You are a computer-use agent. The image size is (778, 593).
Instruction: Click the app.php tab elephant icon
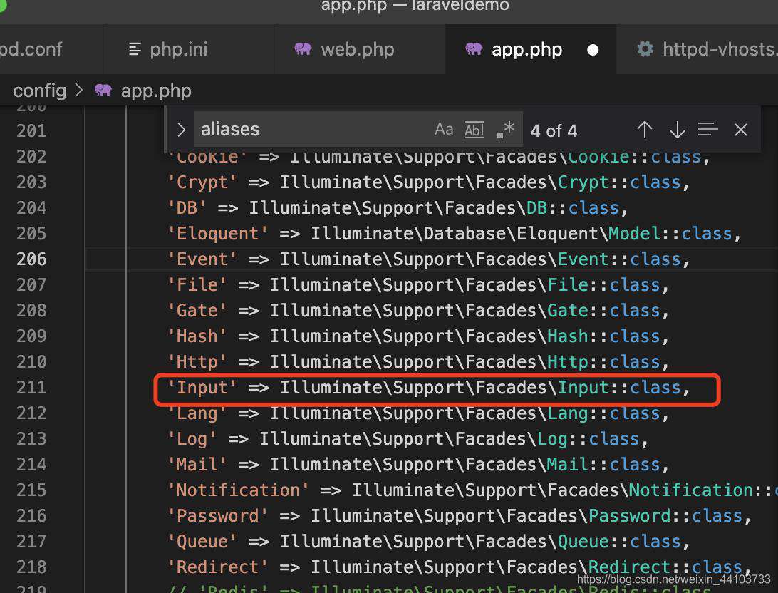(474, 48)
